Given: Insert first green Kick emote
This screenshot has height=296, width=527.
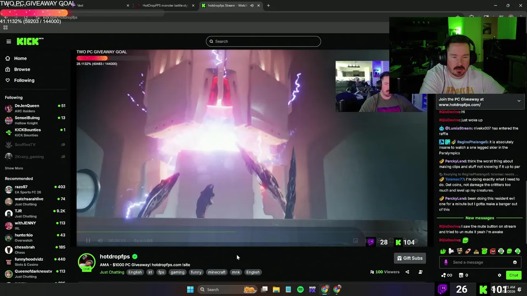Looking at the screenshot, I should 443,251.
